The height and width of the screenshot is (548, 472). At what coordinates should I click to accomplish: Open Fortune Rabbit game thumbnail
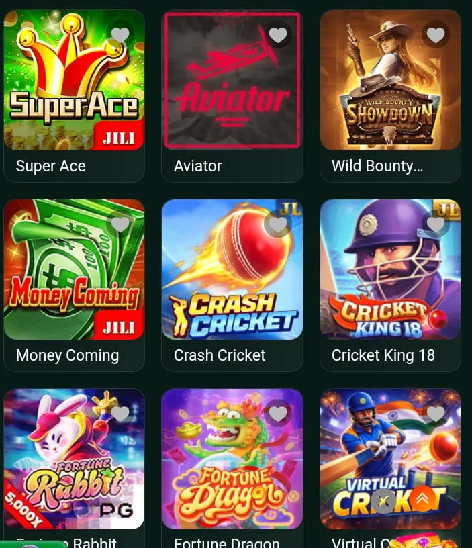pos(74,459)
